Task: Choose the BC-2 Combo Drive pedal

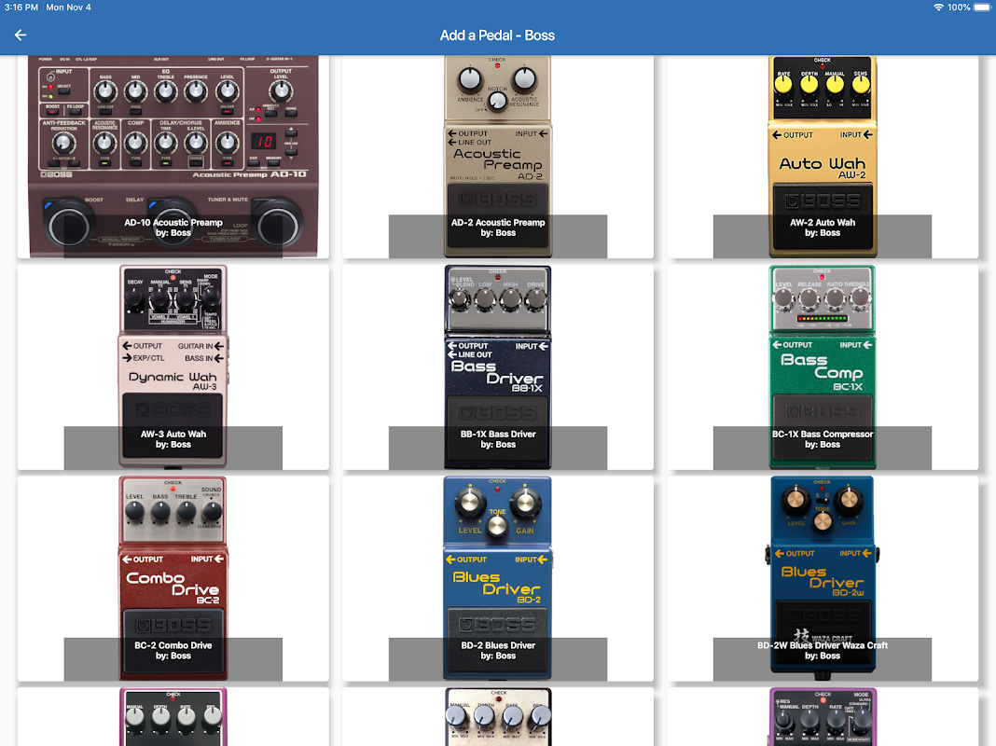Action: (x=173, y=578)
